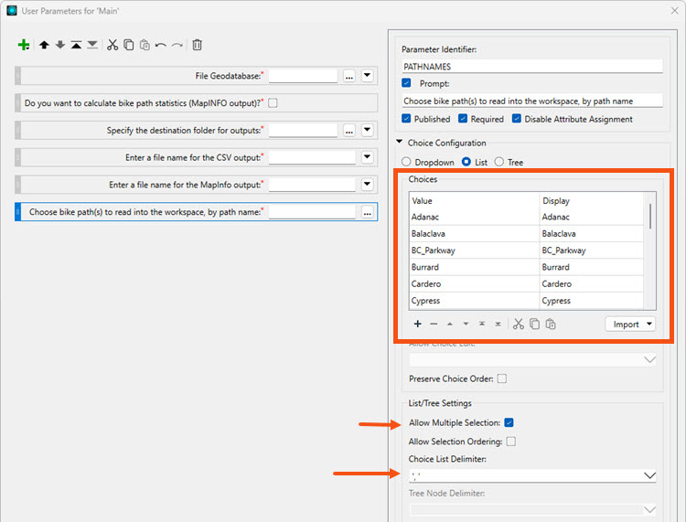This screenshot has height=522, width=686.
Task: Collapse the Choice Configuration section
Action: tap(399, 142)
